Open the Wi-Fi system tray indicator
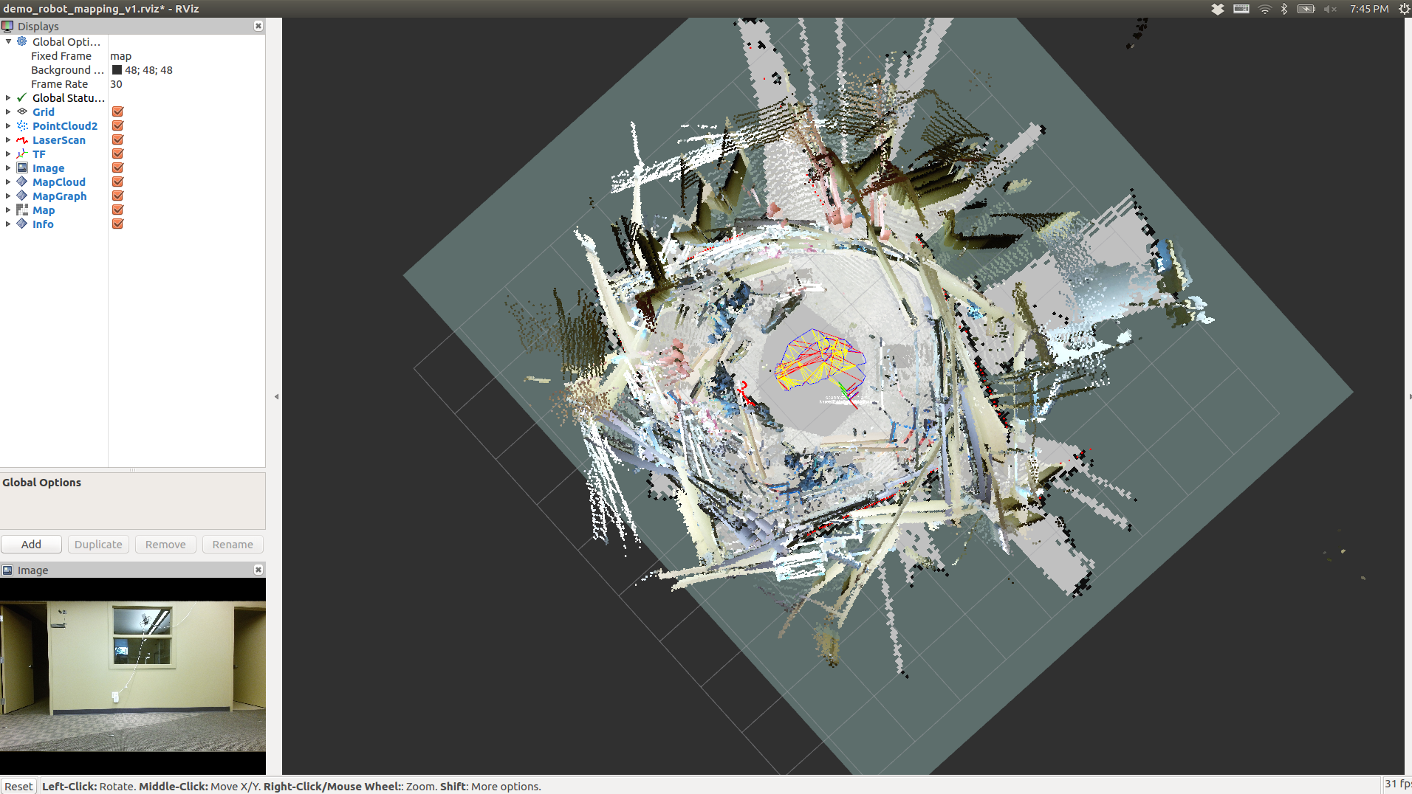 click(1264, 9)
